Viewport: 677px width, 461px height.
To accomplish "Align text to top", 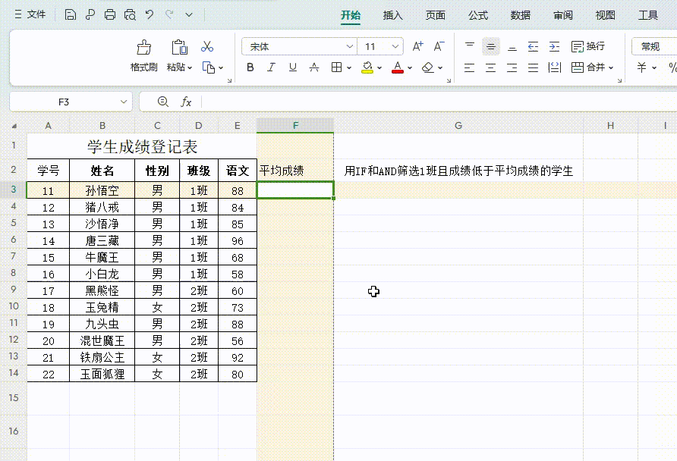I will pyautogui.click(x=470, y=46).
